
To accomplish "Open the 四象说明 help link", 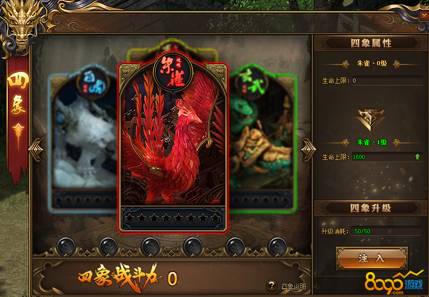I will 294,286.
